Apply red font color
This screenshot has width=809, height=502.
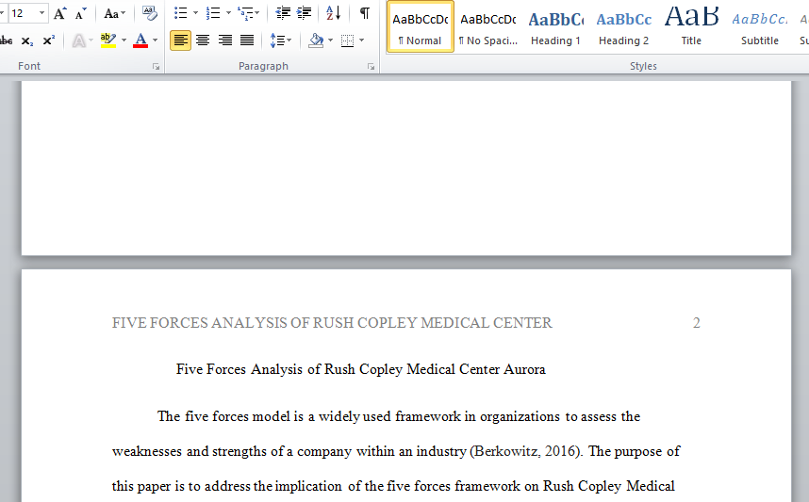point(140,40)
